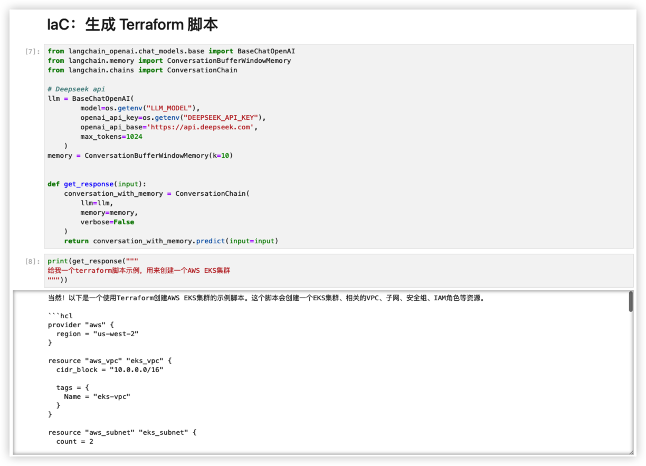Click the 'def get_response(input):' definition line
Viewport: 646px width, 466px height.
pyautogui.click(x=97, y=184)
